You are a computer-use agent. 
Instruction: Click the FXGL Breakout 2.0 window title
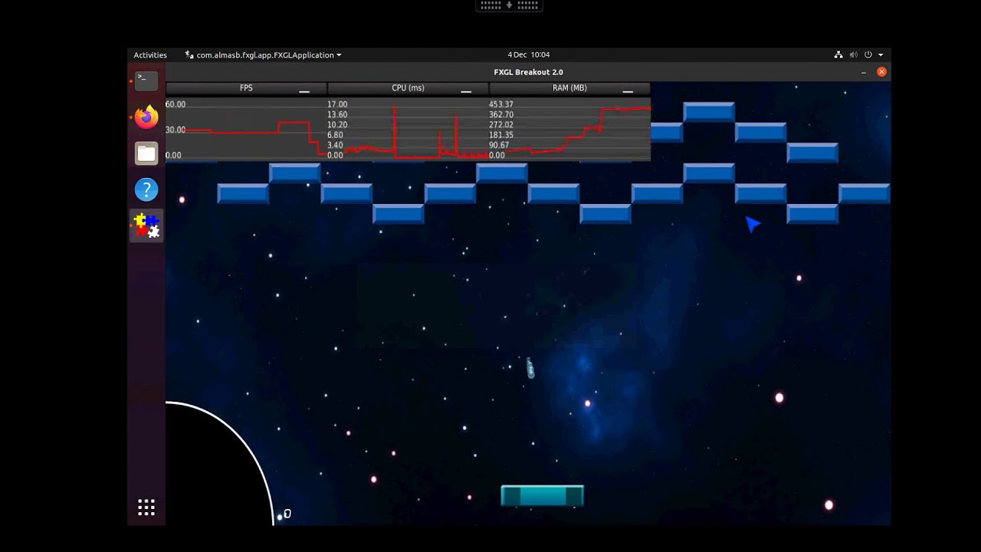click(x=529, y=72)
